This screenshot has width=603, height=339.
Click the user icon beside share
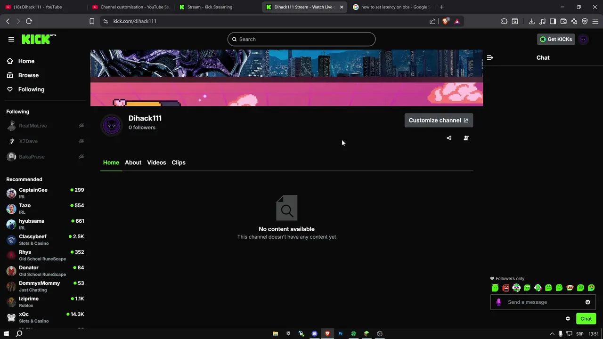(x=466, y=138)
